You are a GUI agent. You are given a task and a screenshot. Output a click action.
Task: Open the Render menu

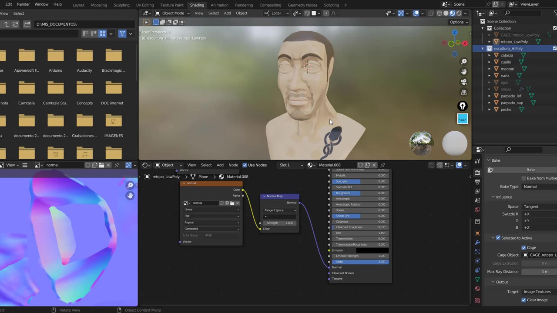pos(23,4)
